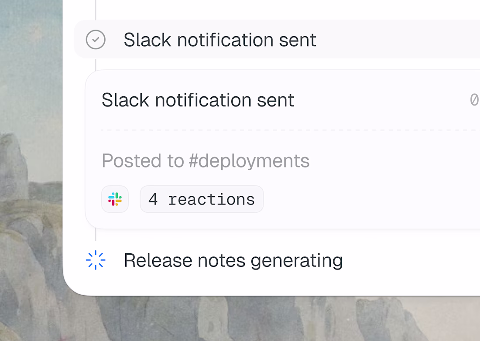480x341 pixels.
Task: Click the word reactions in the badge
Action: tap(212, 200)
